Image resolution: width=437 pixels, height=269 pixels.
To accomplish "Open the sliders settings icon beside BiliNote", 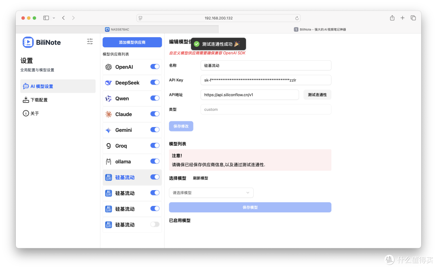I will (x=90, y=42).
